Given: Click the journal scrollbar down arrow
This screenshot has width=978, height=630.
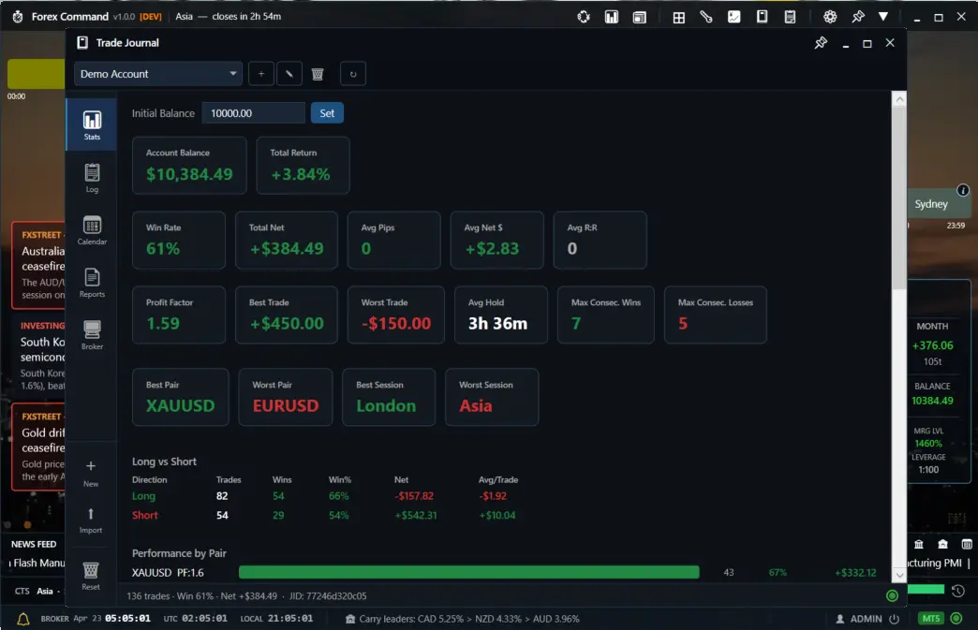Looking at the screenshot, I should (899, 575).
